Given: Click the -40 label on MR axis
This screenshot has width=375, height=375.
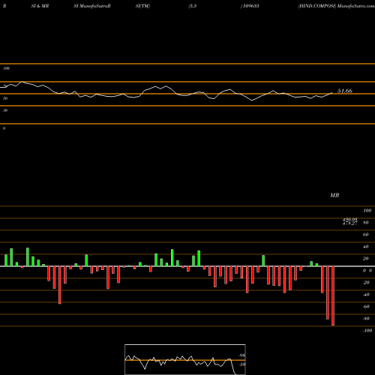Looking at the screenshot, I should coord(366,295).
